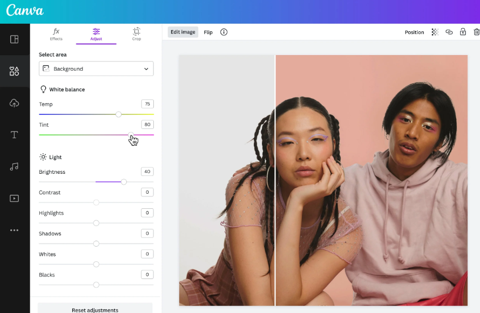
Task: Open the Uploads panel
Action: (x=15, y=103)
